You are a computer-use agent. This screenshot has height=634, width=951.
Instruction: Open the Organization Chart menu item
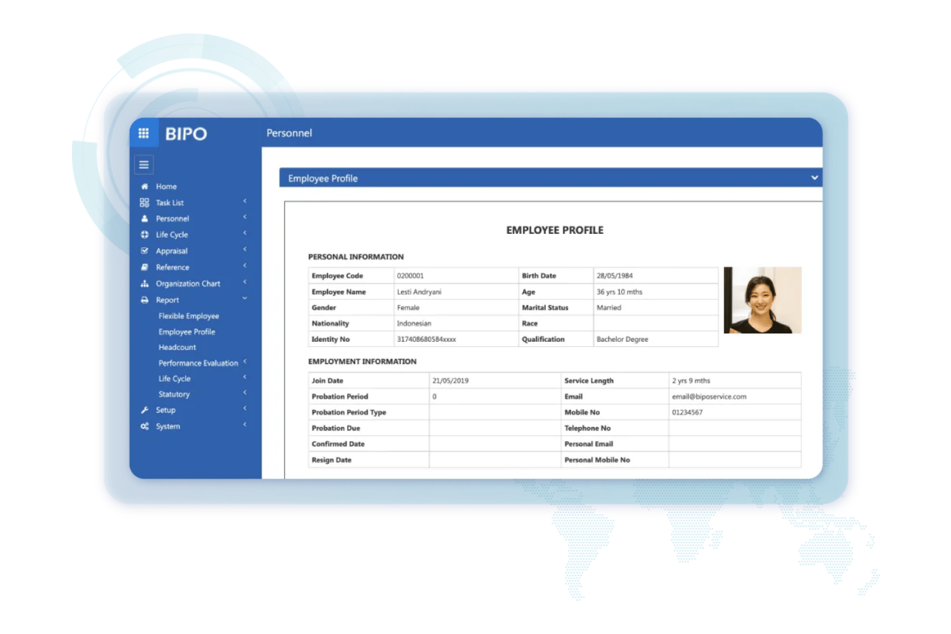tap(188, 283)
